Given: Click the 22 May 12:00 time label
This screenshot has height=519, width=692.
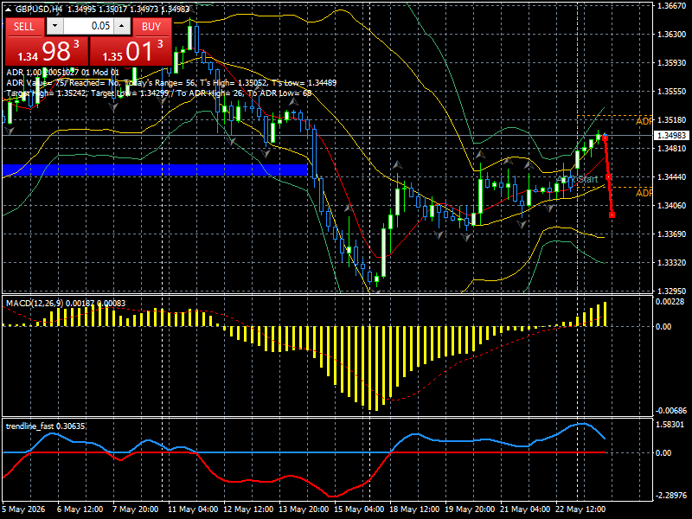Looking at the screenshot, I should tap(580, 509).
